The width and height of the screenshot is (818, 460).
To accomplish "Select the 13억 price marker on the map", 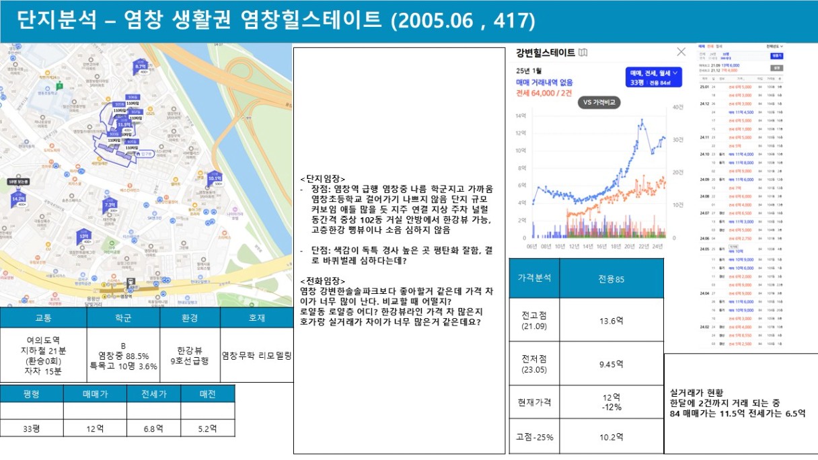I will tap(84, 237).
